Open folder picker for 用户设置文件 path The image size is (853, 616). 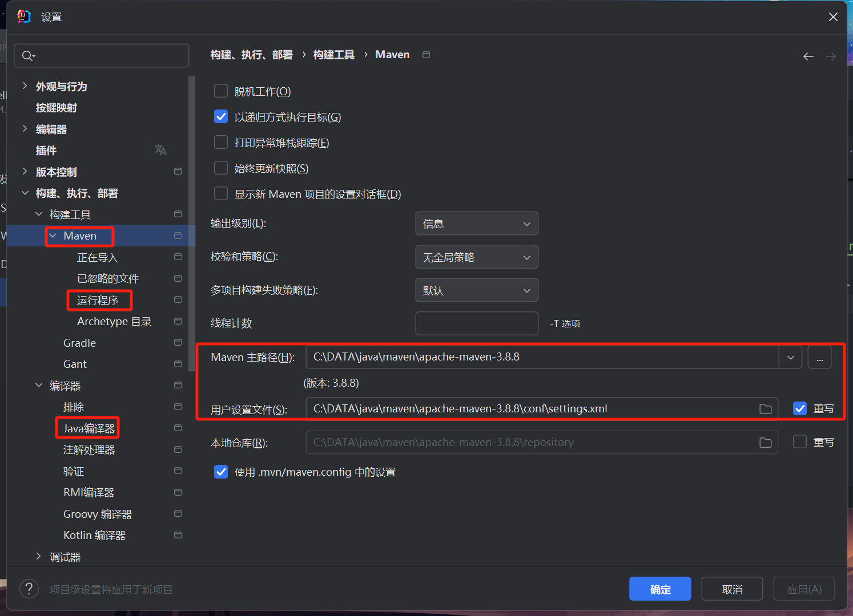point(765,408)
